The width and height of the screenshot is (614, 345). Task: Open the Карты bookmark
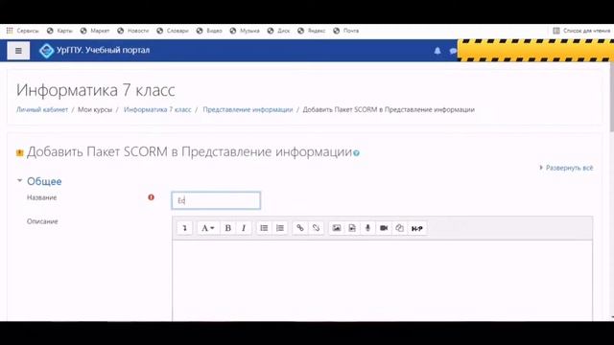pos(59,31)
